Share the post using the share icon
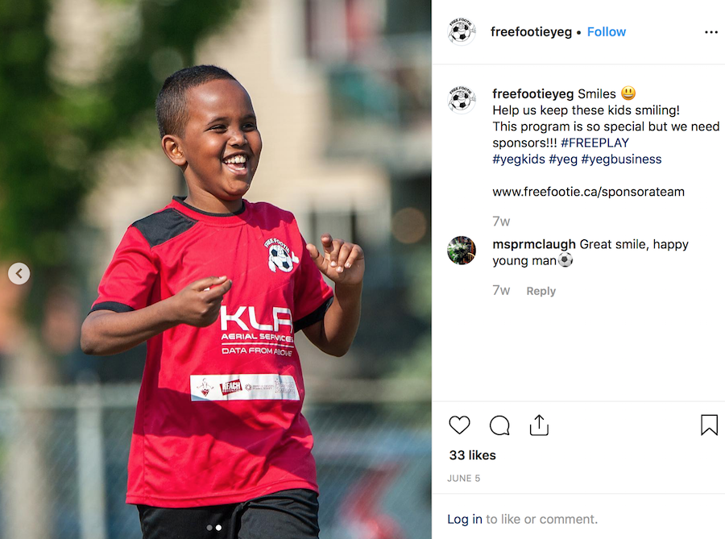725x539 pixels. click(539, 425)
